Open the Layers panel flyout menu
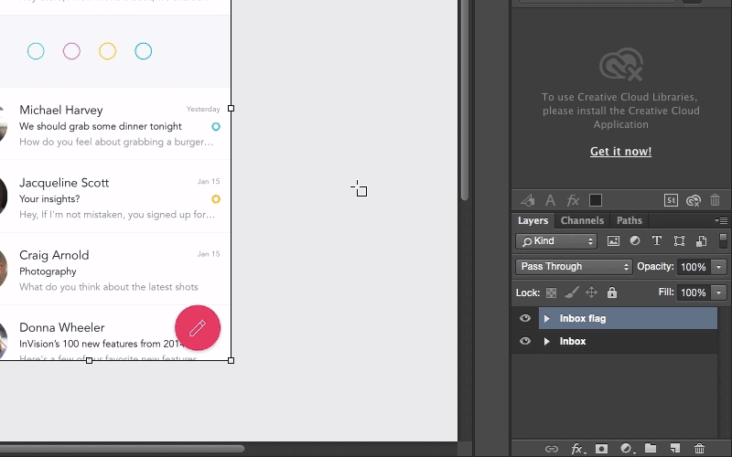The height and width of the screenshot is (457, 732). click(721, 220)
